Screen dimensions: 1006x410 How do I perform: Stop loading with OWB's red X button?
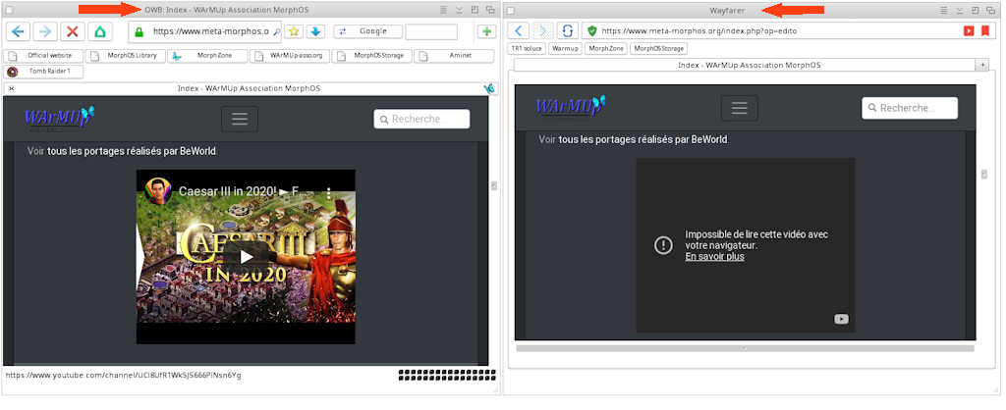(73, 31)
